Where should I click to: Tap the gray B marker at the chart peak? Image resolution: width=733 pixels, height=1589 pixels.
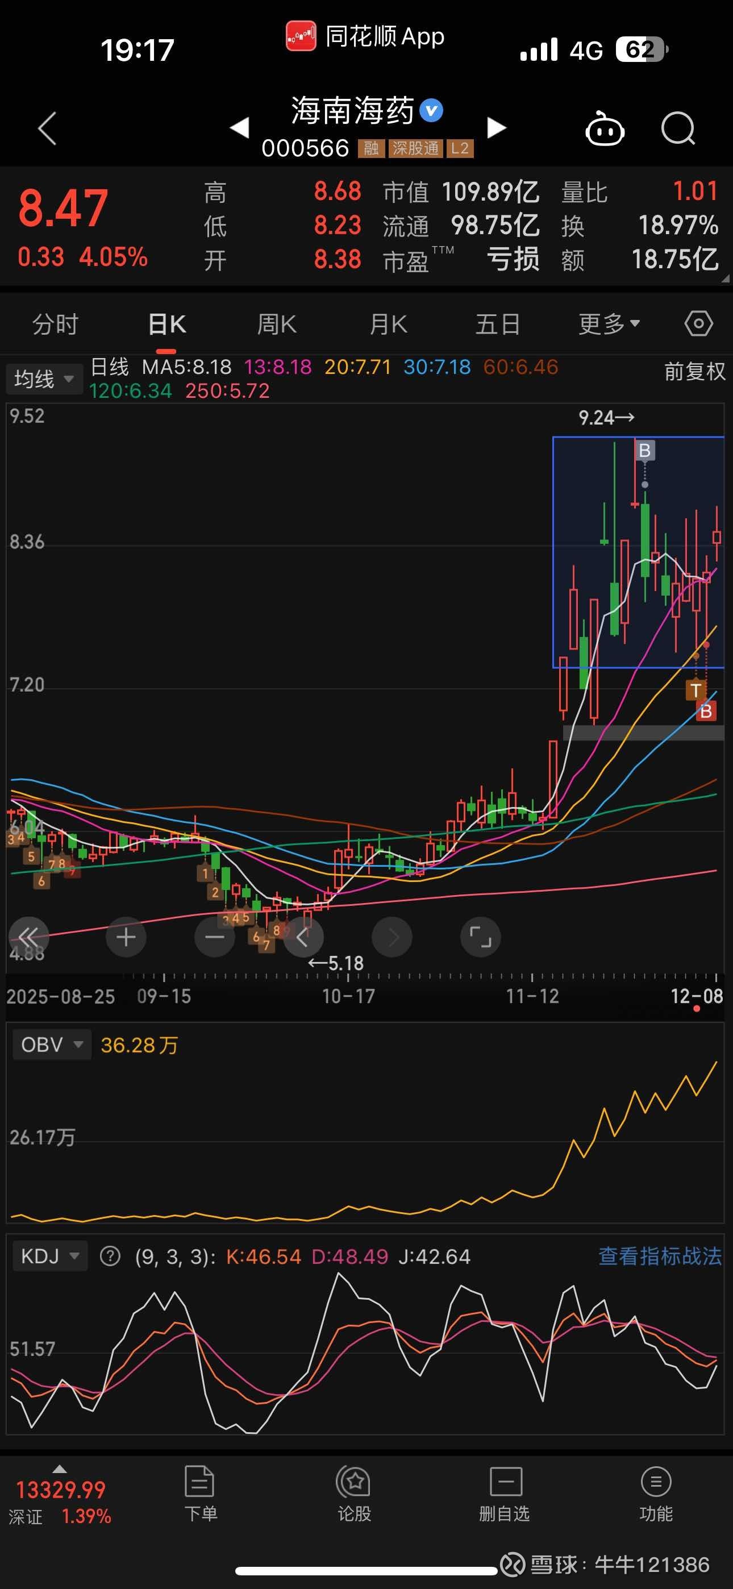(x=645, y=450)
